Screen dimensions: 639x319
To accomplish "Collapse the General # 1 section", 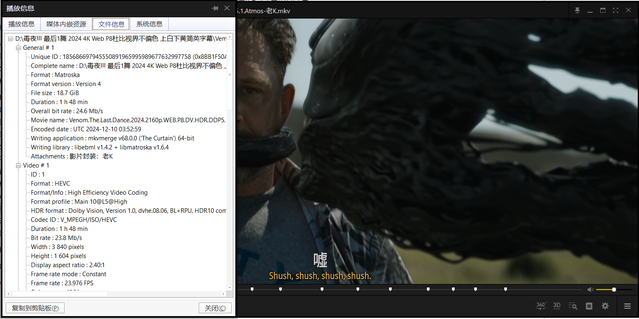I will [x=18, y=48].
